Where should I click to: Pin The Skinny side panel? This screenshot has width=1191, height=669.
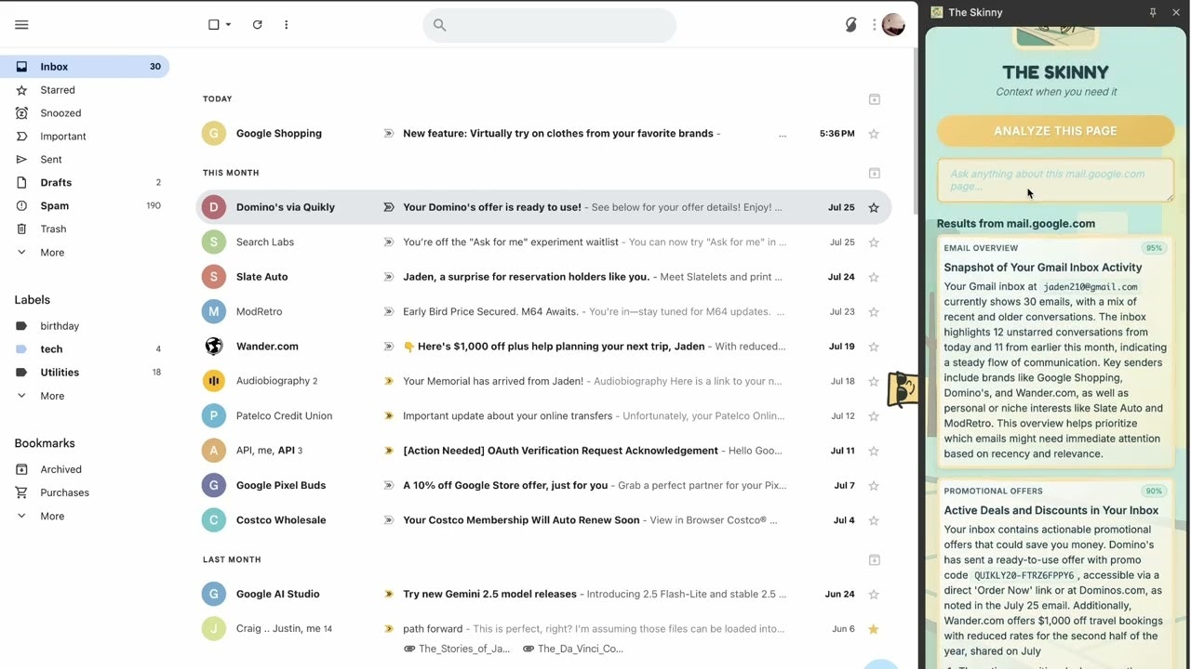click(x=1153, y=12)
